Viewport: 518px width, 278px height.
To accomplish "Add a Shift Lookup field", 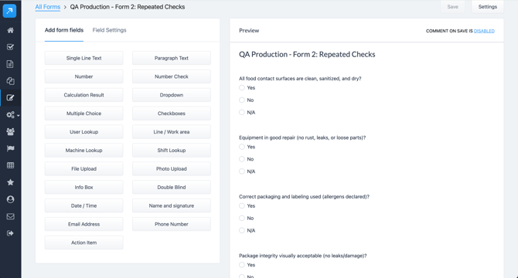I will pyautogui.click(x=172, y=151).
